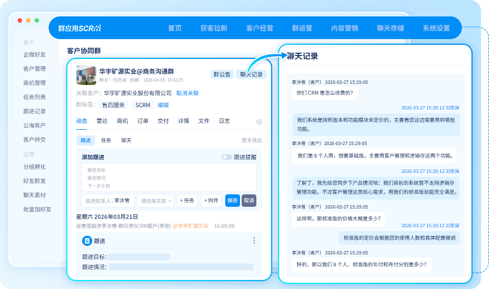Switch to the 订单 tab
The height and width of the screenshot is (289, 489).
click(143, 121)
